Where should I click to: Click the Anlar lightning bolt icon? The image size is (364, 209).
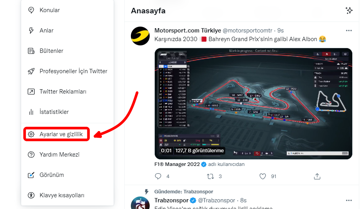[x=31, y=31]
